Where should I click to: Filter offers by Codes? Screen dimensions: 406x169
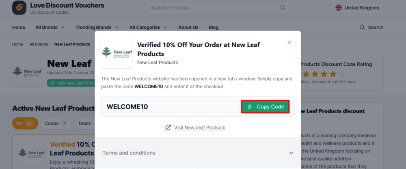click(56, 123)
